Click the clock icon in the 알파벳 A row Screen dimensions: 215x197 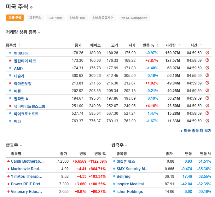[207, 98]
